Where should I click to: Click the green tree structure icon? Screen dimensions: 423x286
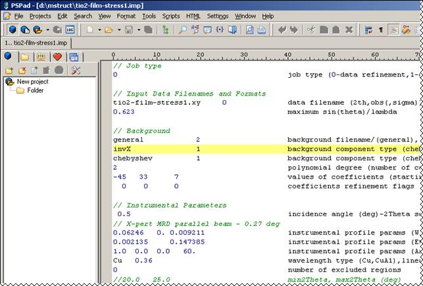[165, 30]
